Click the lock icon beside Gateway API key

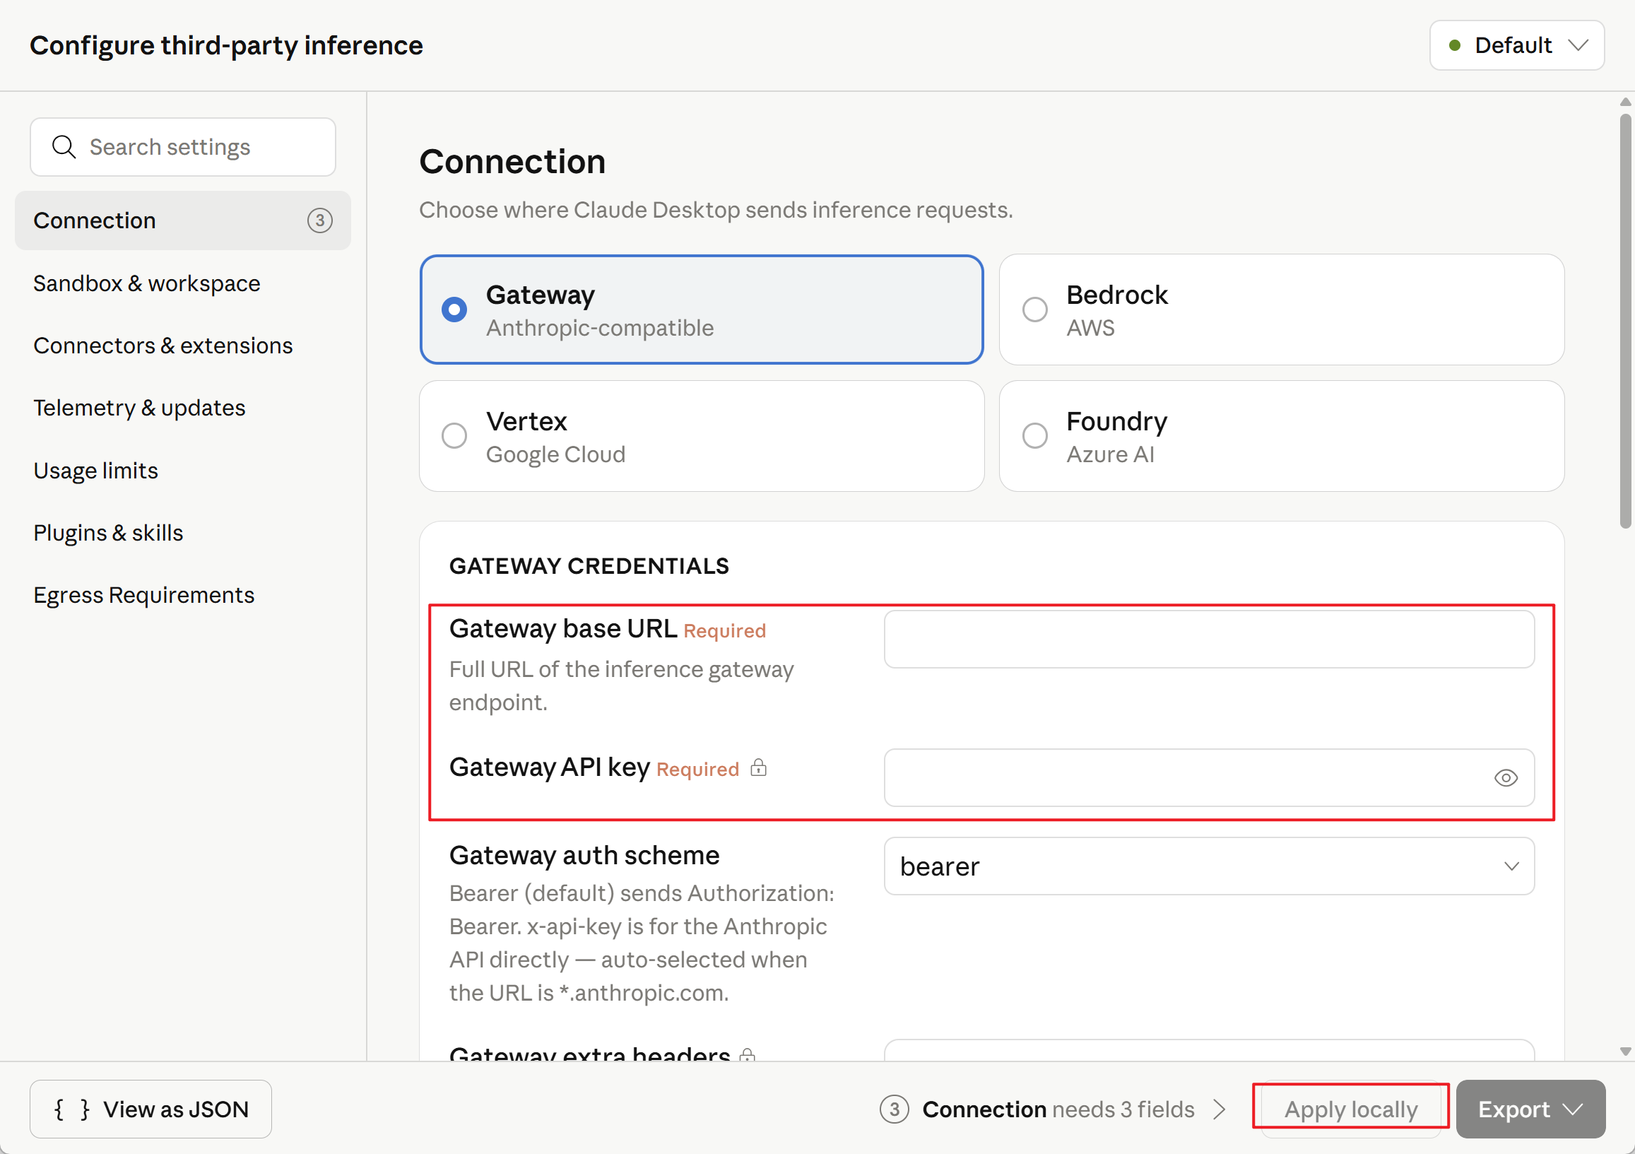click(x=758, y=767)
